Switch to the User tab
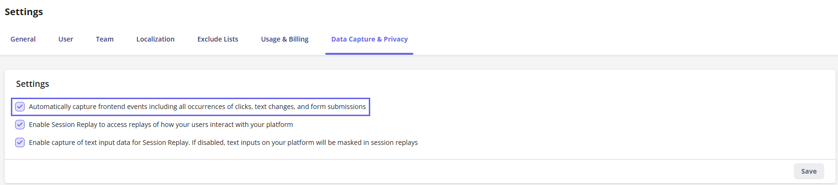The width and height of the screenshot is (838, 185). coord(66,39)
